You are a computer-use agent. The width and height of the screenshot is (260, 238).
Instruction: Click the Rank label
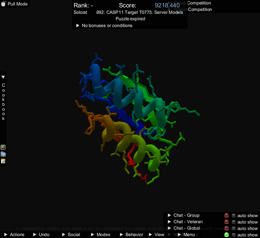pos(83,5)
